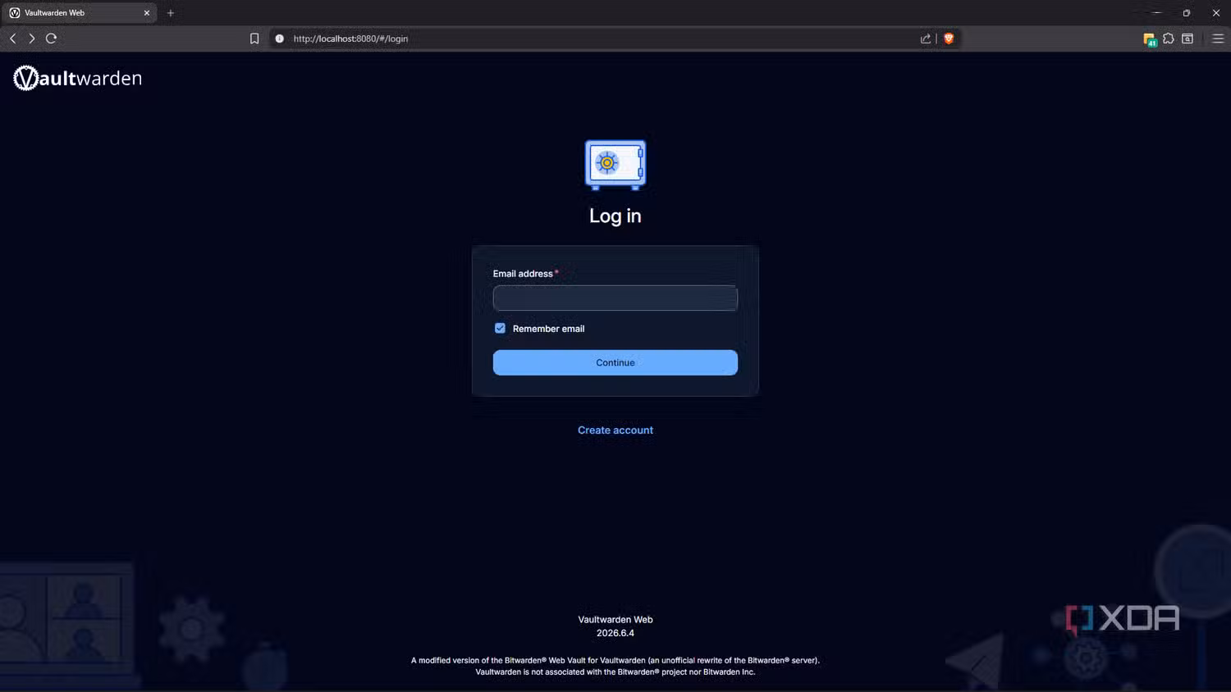Viewport: 1231px width, 692px height.
Task: Open the Create account link
Action: coord(615,430)
